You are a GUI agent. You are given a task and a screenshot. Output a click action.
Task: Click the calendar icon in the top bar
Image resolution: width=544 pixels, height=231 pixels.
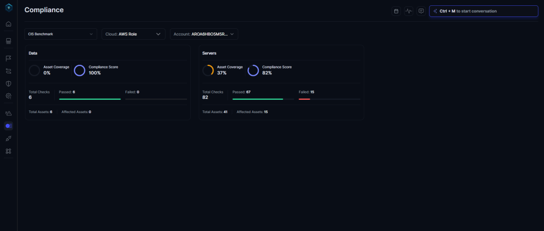pos(396,11)
